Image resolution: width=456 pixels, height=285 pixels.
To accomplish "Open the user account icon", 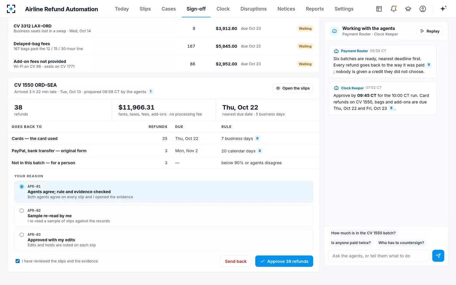I will 423,9.
